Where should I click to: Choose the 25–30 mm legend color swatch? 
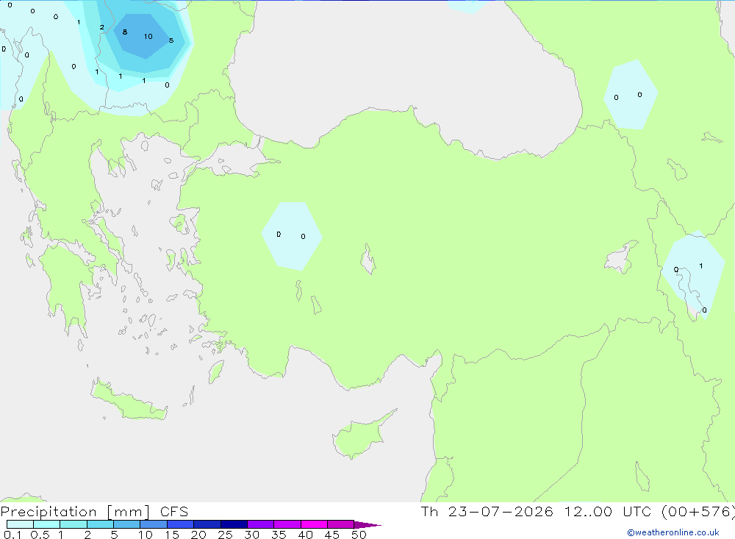point(234,524)
